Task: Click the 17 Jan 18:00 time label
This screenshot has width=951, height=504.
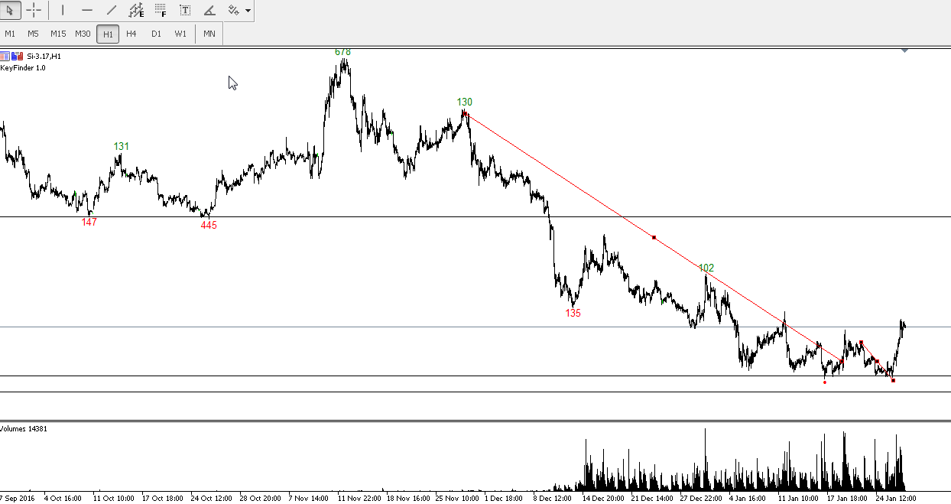Action: point(848,498)
